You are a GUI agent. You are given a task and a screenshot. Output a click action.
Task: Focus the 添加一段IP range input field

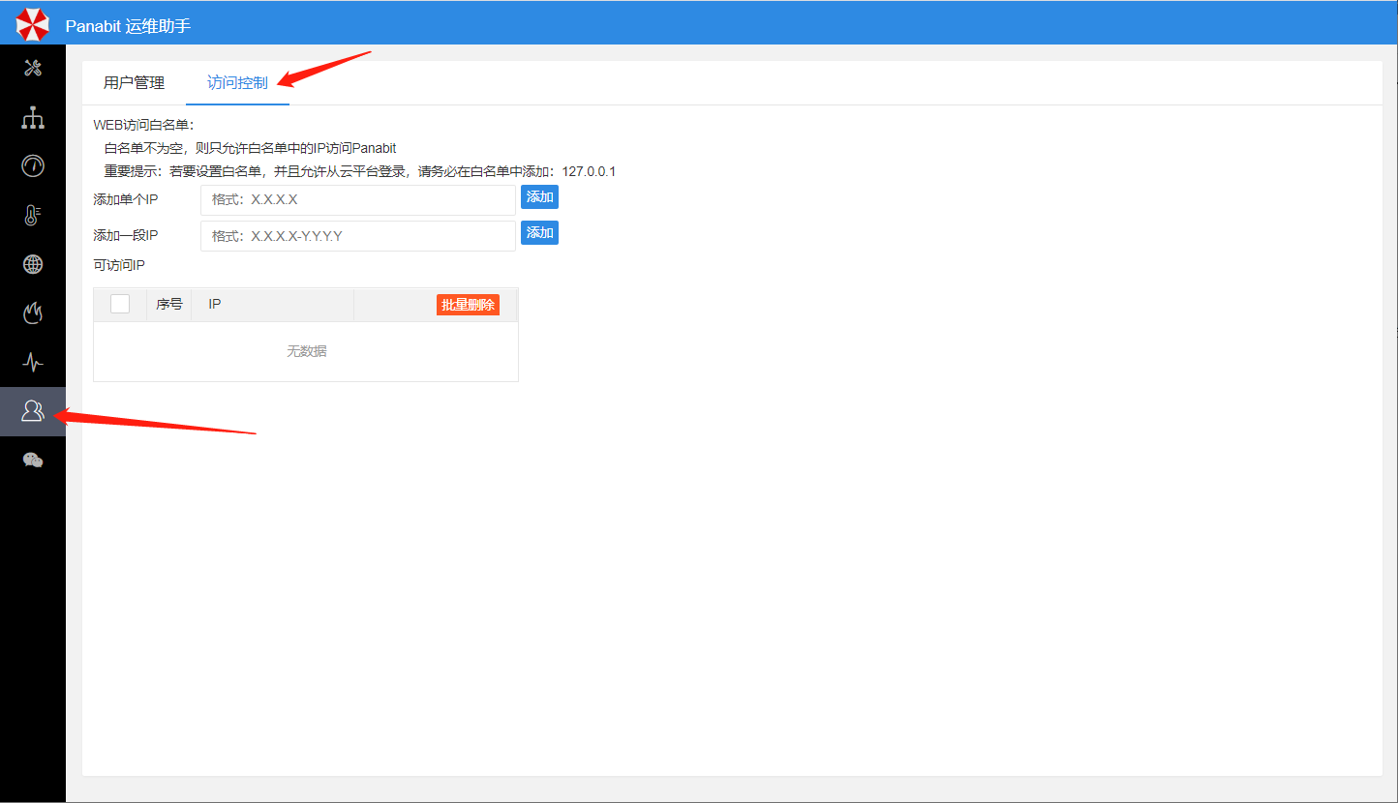tap(357, 236)
